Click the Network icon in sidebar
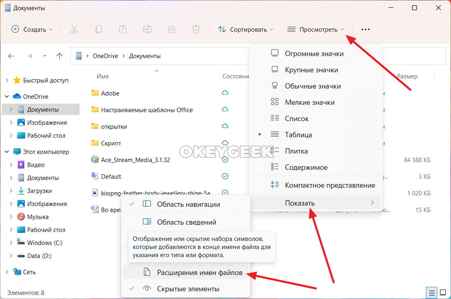 coord(17,272)
